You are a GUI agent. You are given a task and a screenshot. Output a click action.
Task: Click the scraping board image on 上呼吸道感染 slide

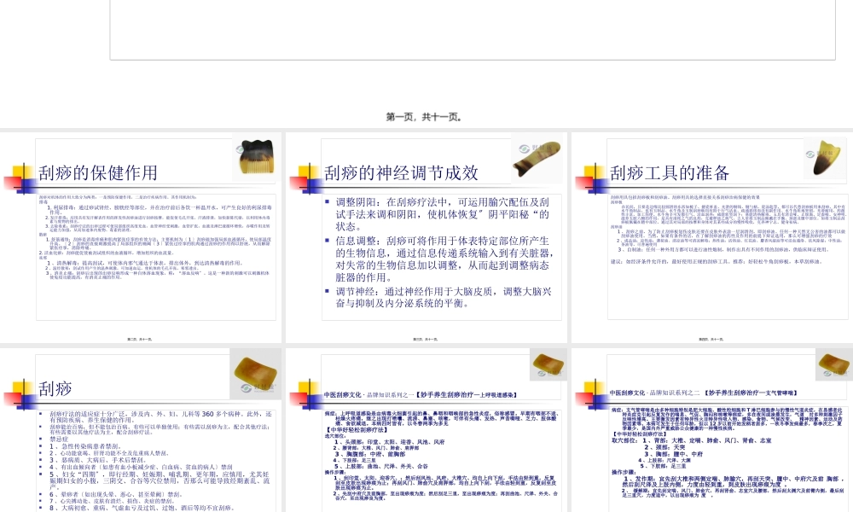[547, 364]
